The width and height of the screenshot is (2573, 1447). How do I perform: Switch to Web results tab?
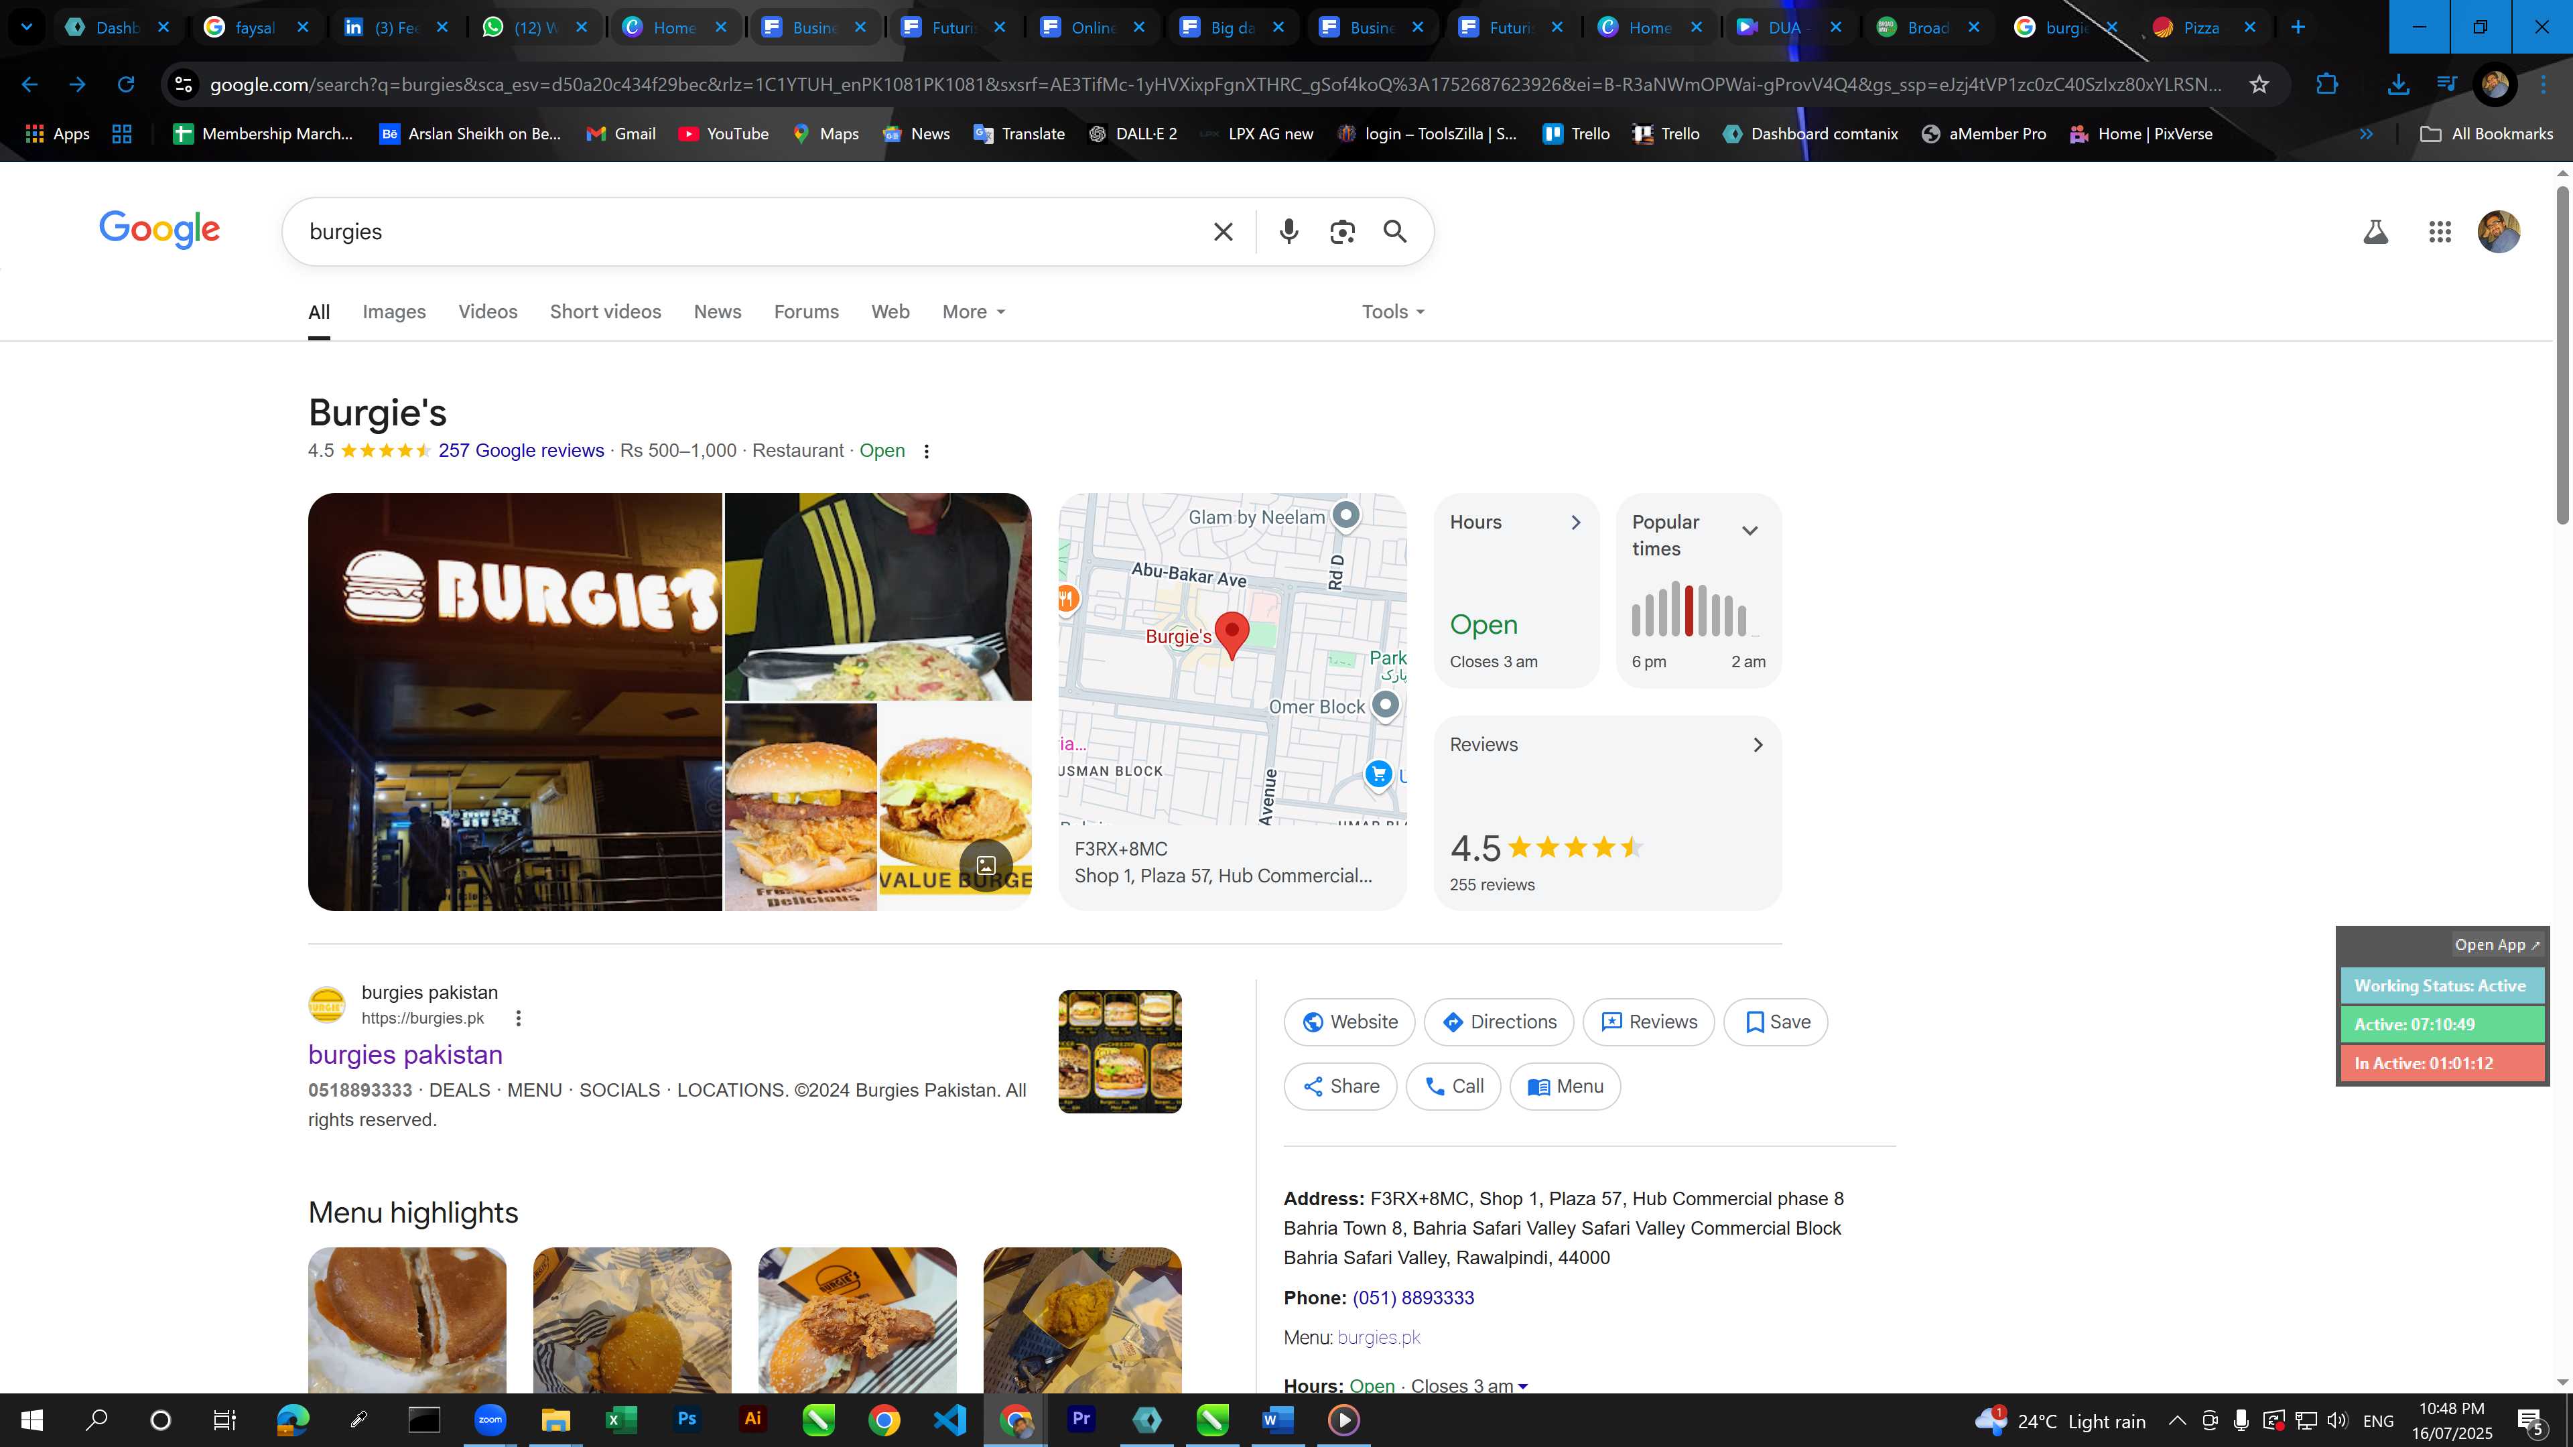[890, 312]
